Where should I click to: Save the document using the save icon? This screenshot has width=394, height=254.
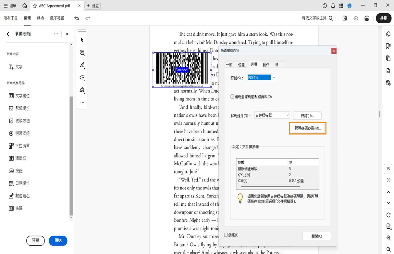click(x=345, y=18)
